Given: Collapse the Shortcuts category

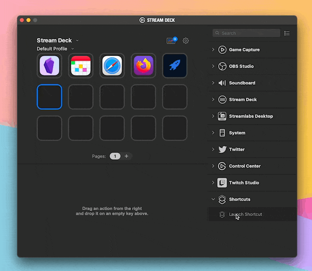Looking at the screenshot, I should [x=213, y=199].
